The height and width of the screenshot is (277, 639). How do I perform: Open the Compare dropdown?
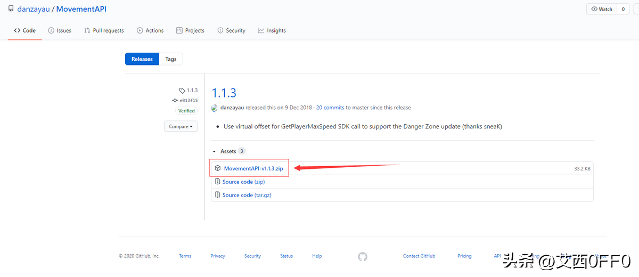coord(181,126)
